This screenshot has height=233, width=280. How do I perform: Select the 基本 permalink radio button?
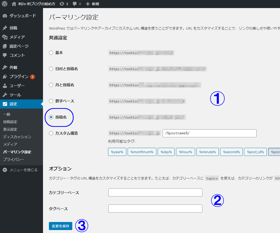[51, 53]
